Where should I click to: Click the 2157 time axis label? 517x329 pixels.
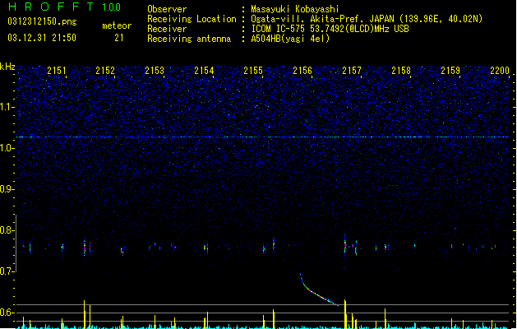pos(352,71)
